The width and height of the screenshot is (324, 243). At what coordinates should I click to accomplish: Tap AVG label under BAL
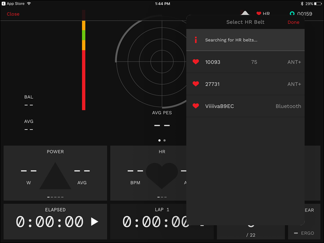point(29,121)
